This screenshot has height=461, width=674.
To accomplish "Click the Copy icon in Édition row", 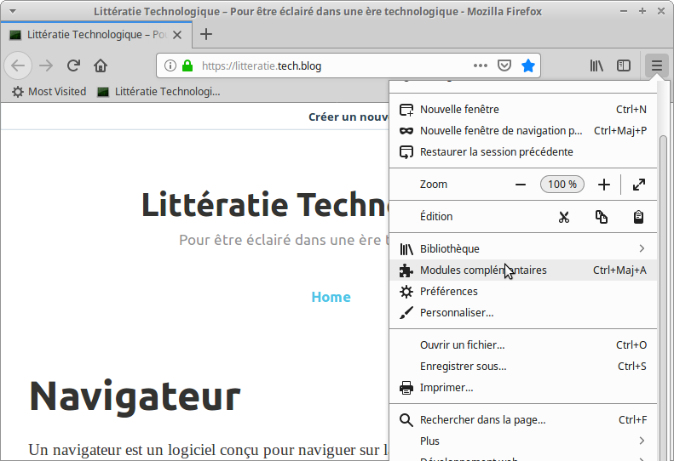I will [x=602, y=217].
